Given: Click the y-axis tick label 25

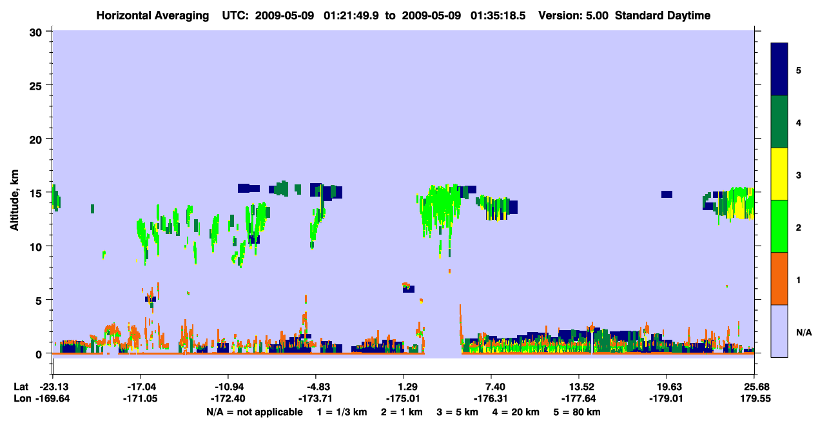Looking at the screenshot, I should pos(37,85).
